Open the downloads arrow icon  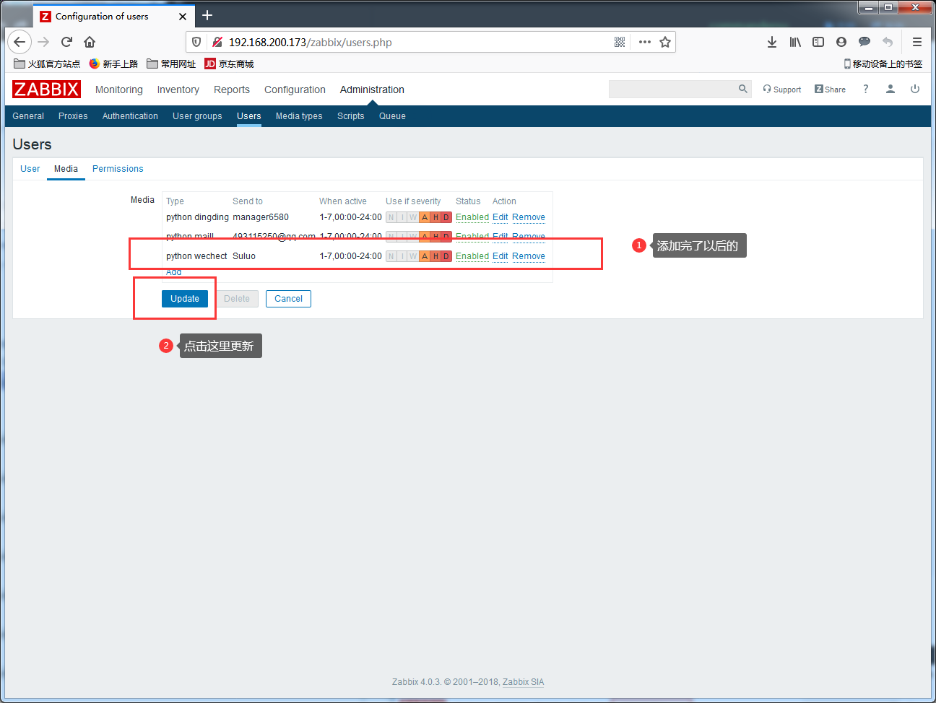tap(772, 42)
